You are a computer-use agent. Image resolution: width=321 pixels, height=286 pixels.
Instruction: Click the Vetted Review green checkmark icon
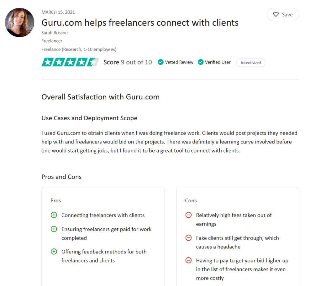[160, 62]
